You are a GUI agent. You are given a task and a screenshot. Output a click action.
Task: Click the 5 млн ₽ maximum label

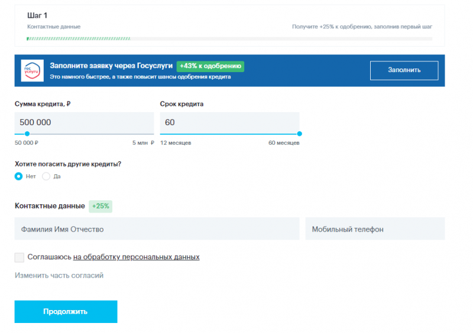[x=143, y=143]
